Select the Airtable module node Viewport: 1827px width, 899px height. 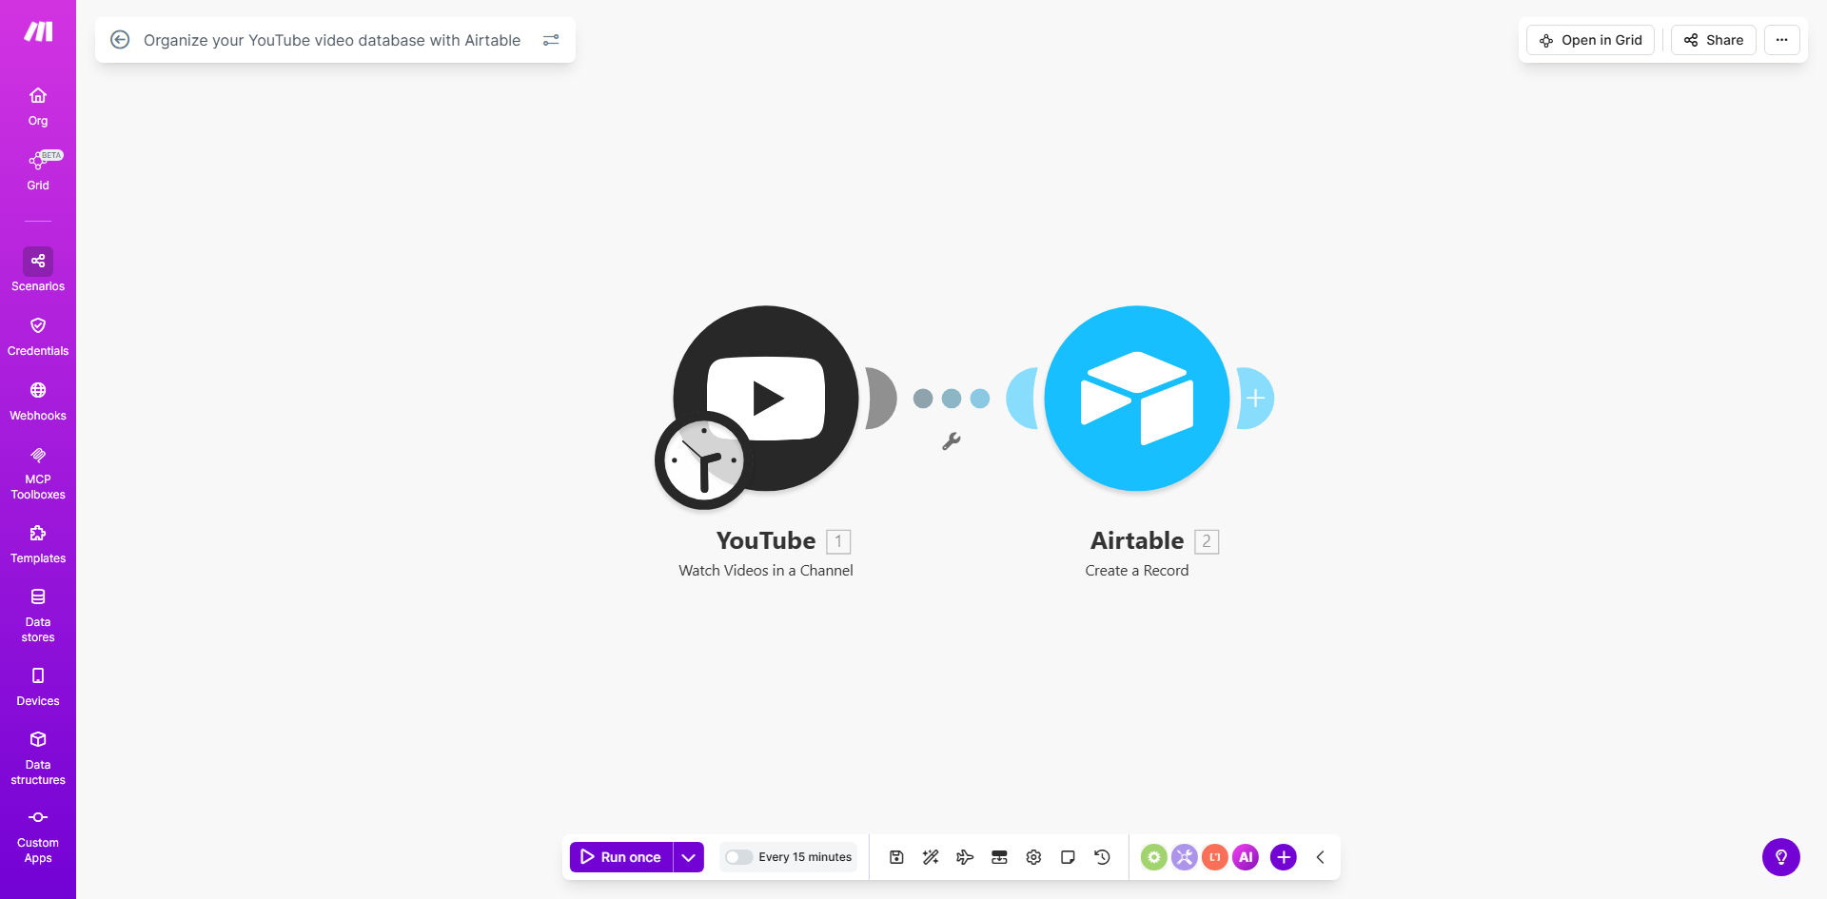point(1137,398)
